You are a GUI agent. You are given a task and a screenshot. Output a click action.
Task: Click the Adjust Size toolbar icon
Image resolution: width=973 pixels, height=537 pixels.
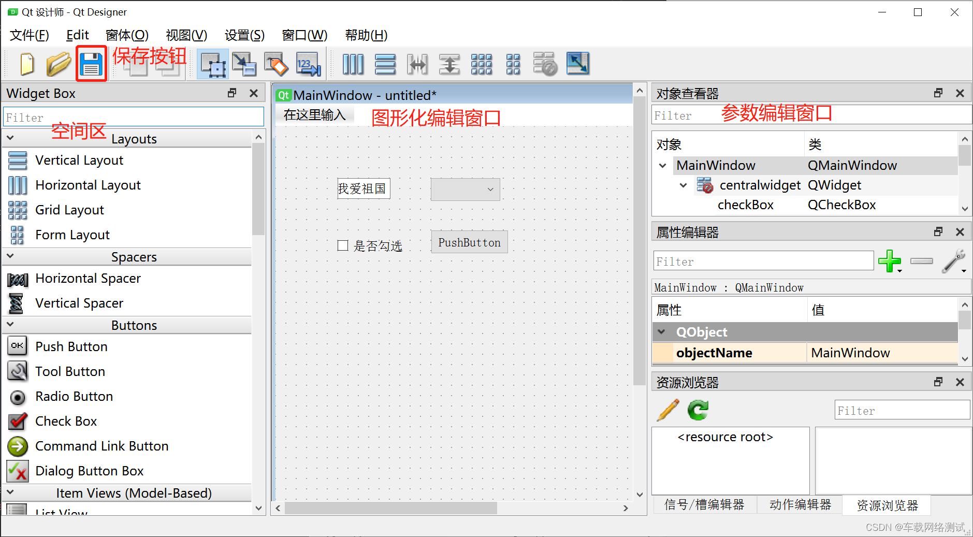[x=578, y=63]
